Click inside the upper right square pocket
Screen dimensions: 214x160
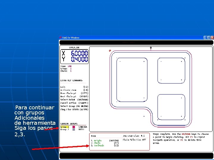point(171,71)
